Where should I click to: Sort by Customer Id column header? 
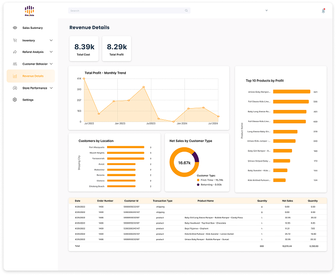(x=131, y=201)
